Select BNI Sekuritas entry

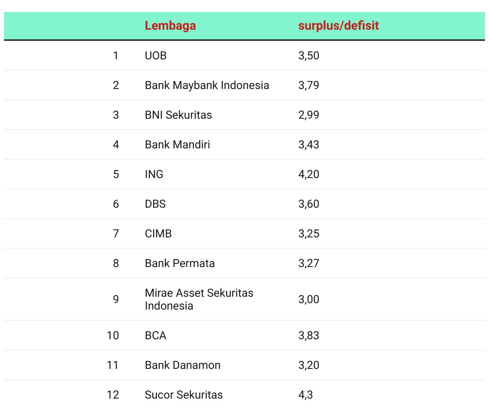click(x=178, y=115)
